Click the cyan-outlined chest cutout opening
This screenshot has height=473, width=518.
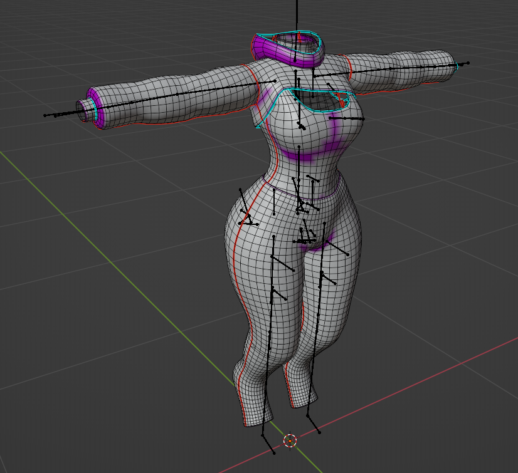click(x=320, y=100)
